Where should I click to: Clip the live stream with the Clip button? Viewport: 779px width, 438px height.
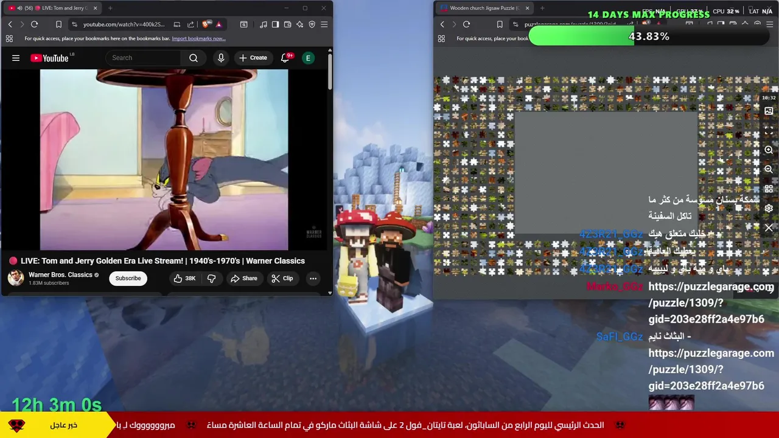click(x=282, y=278)
